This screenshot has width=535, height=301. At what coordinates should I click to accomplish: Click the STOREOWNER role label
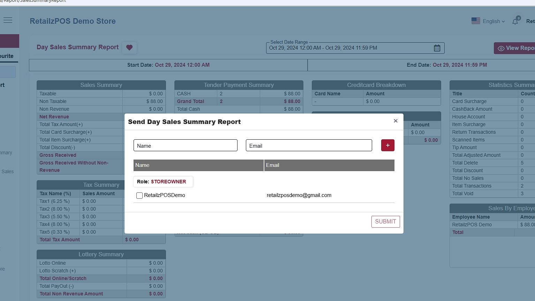168,182
